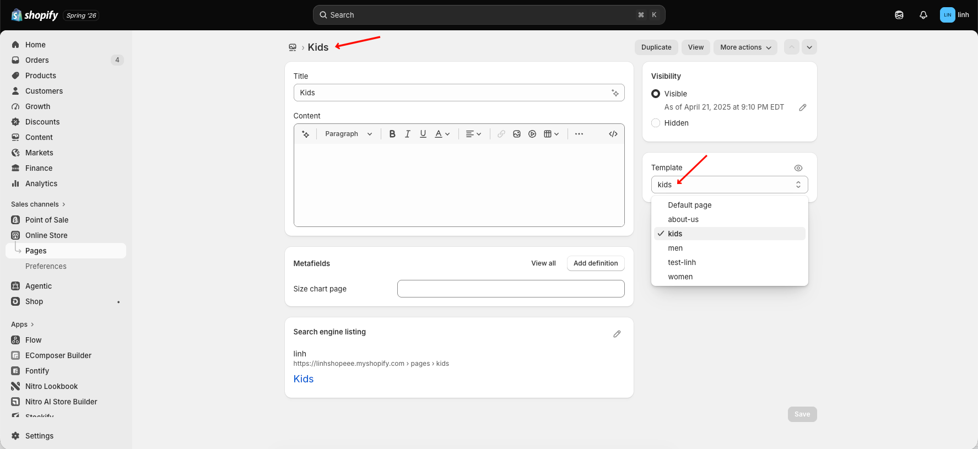The height and width of the screenshot is (449, 978).
Task: Open more formatting options ellipsis
Action: [579, 134]
